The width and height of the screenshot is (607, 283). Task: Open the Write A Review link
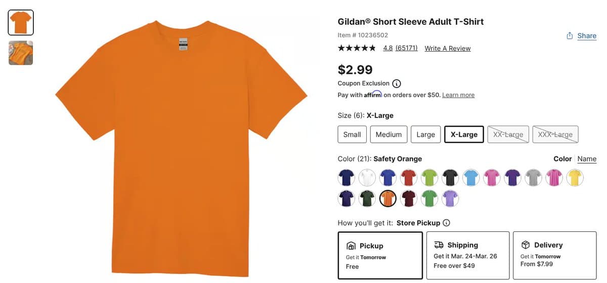pyautogui.click(x=448, y=49)
